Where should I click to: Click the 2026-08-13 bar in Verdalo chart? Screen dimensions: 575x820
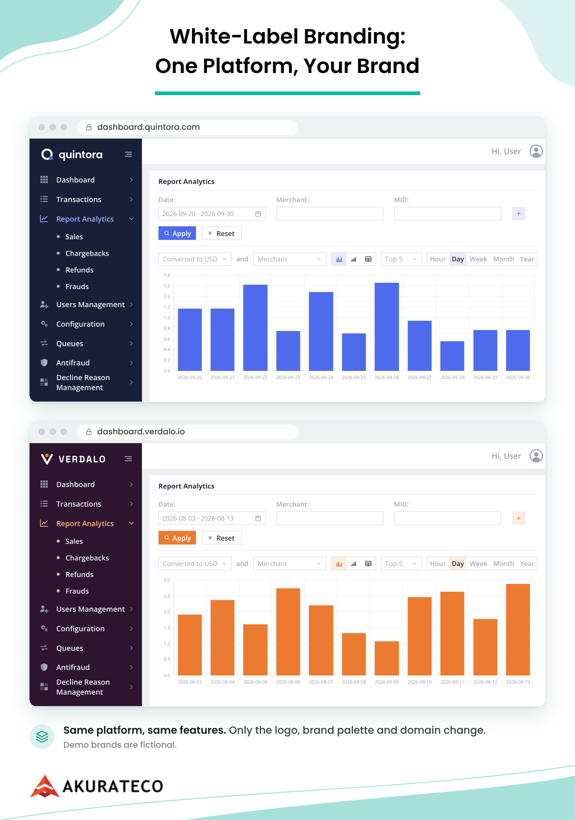518,629
